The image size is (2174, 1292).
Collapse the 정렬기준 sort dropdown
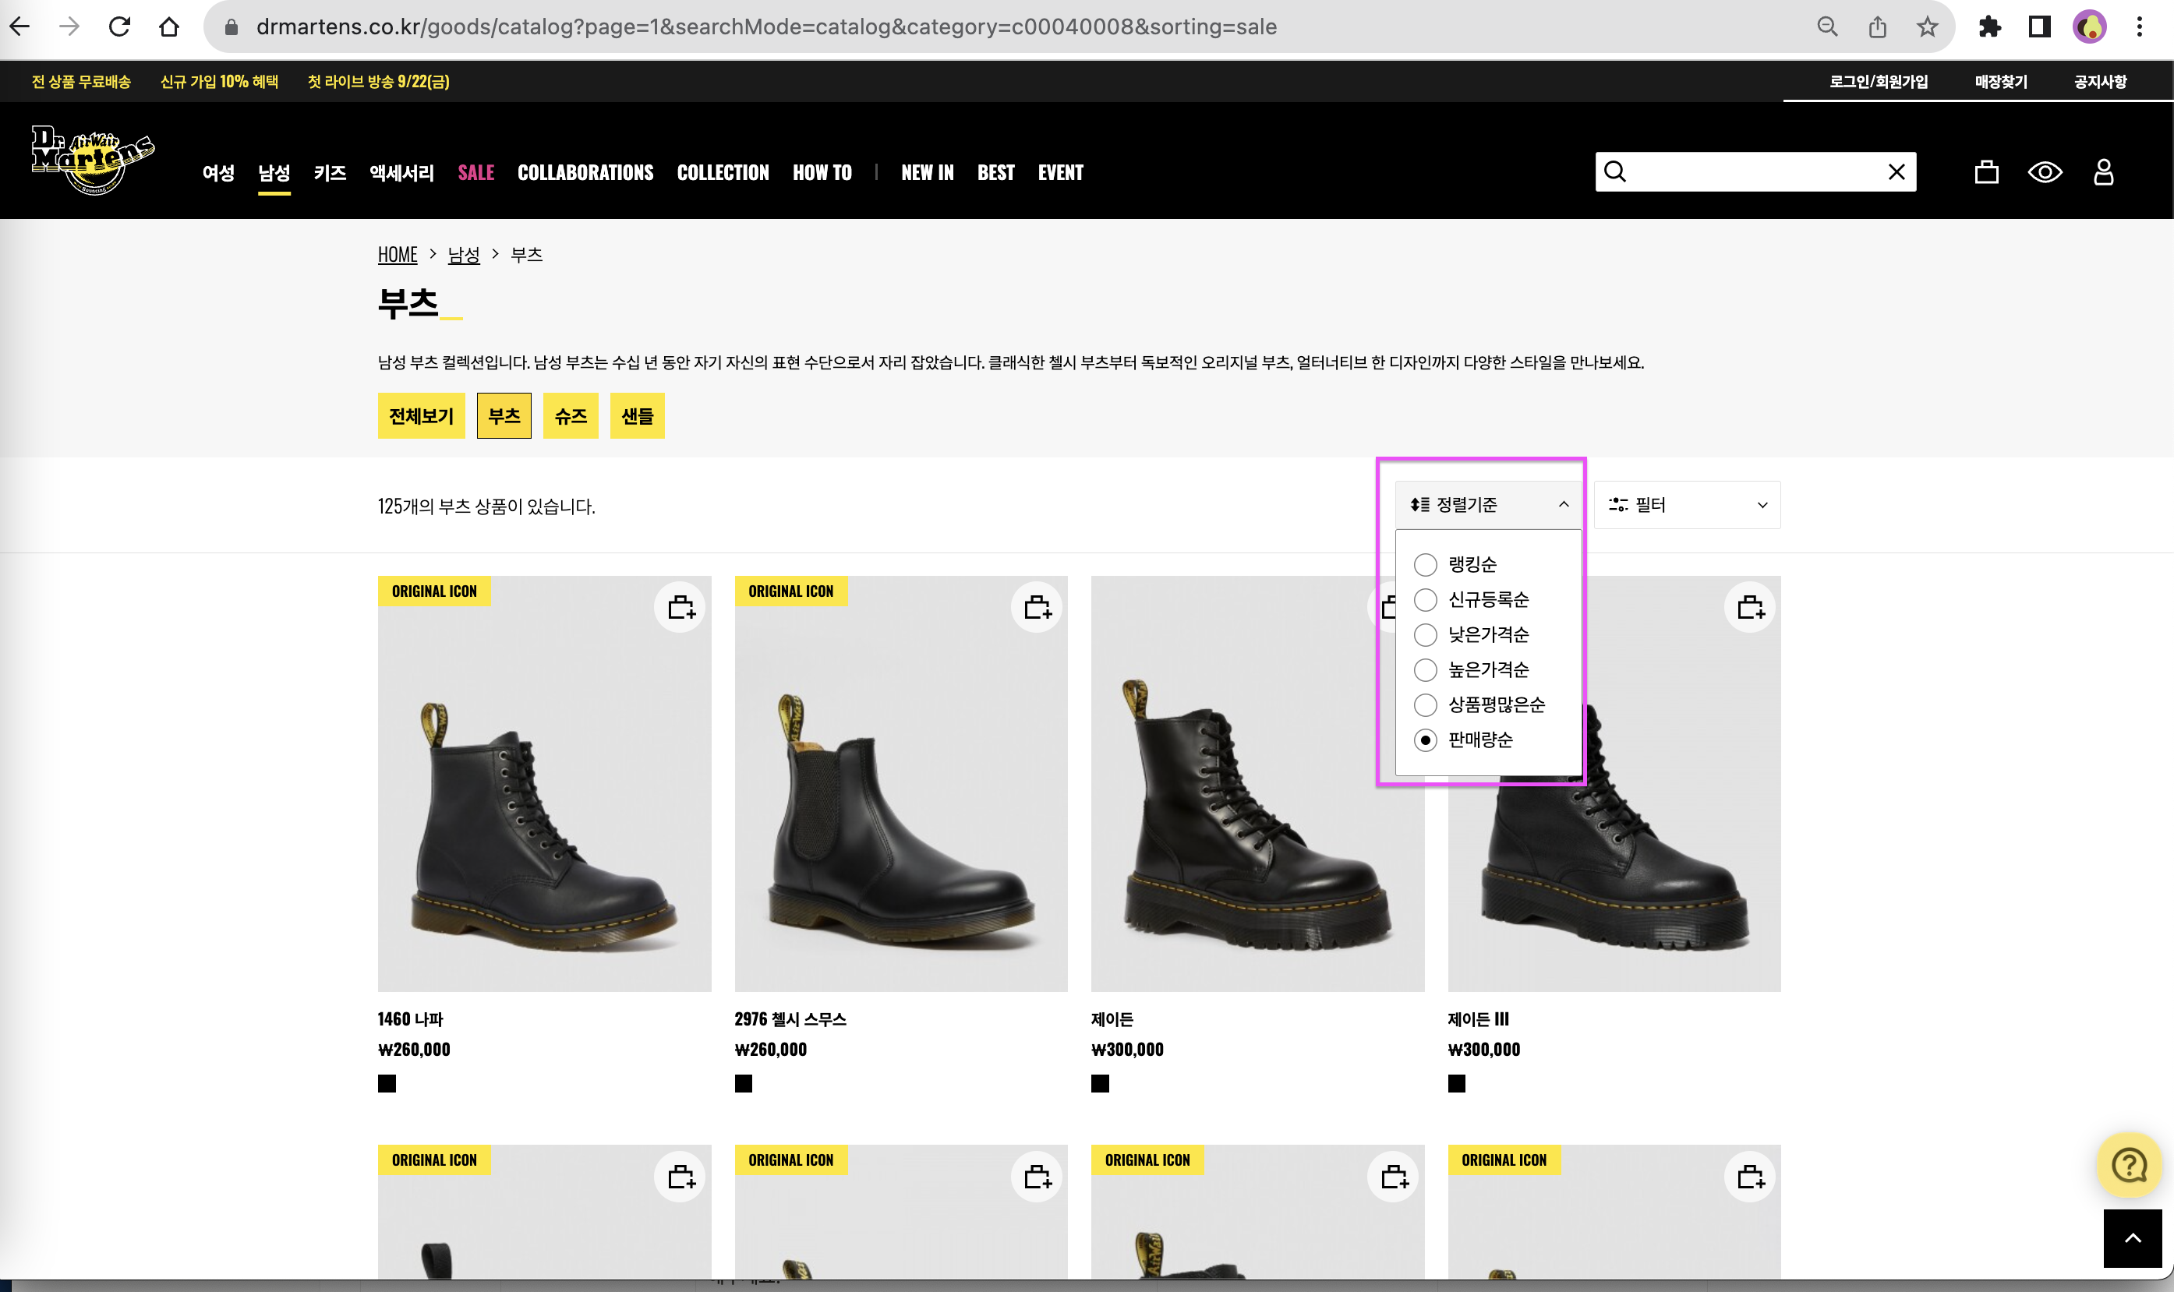1488,505
